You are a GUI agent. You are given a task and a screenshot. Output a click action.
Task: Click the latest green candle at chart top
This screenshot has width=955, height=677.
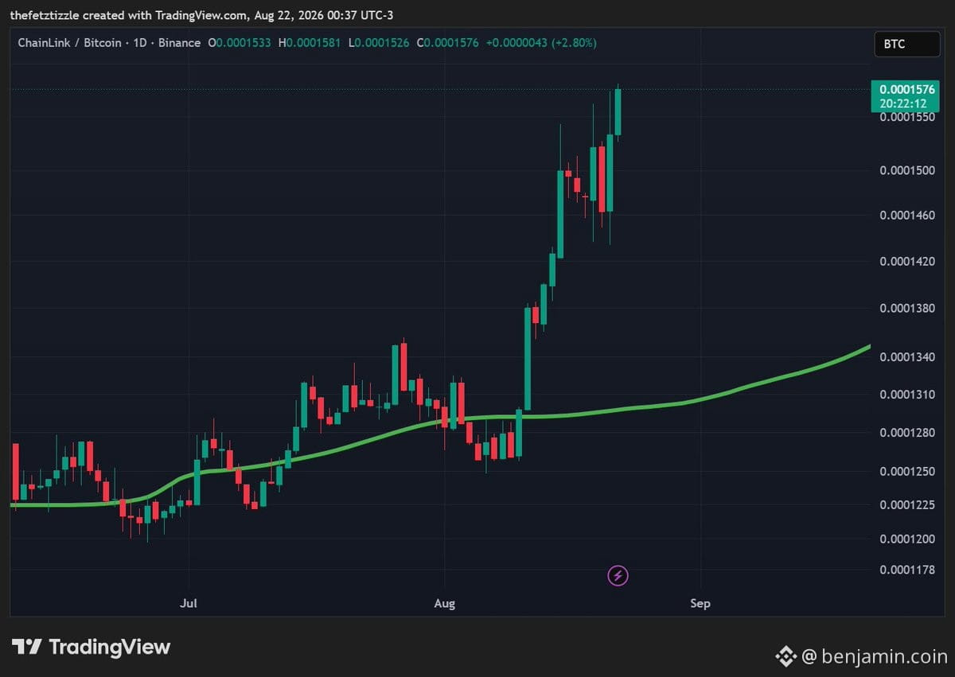coord(618,111)
